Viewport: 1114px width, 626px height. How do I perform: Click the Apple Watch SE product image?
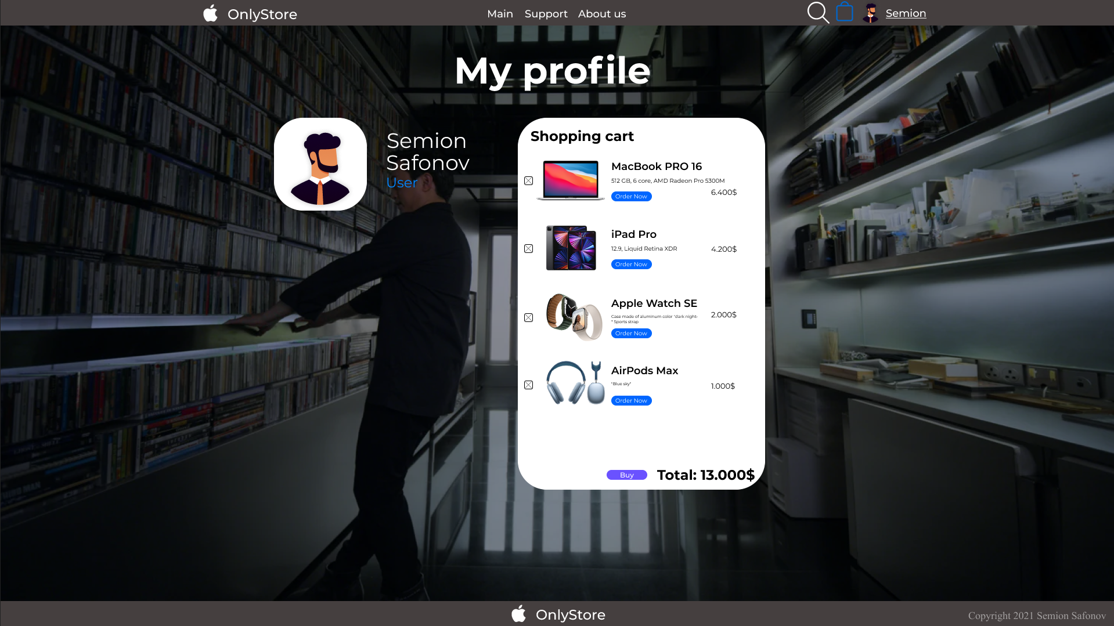(574, 317)
